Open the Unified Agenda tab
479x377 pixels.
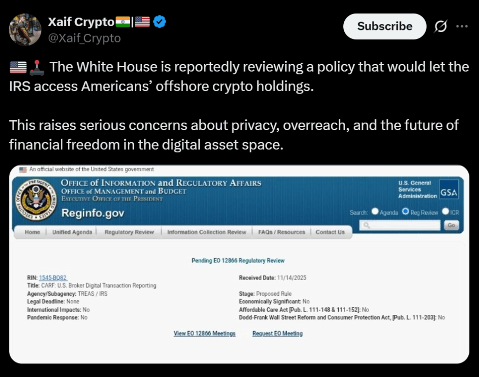(x=72, y=232)
